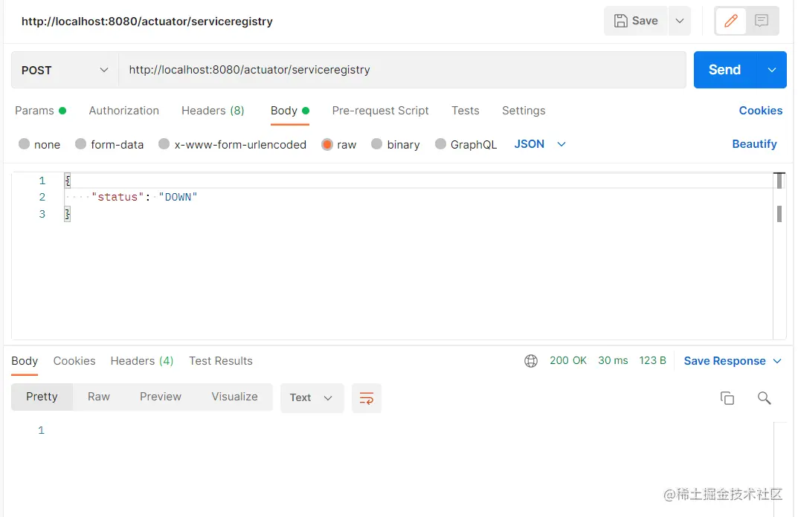Click the Cookies link
This screenshot has height=517, width=798.
click(x=760, y=111)
